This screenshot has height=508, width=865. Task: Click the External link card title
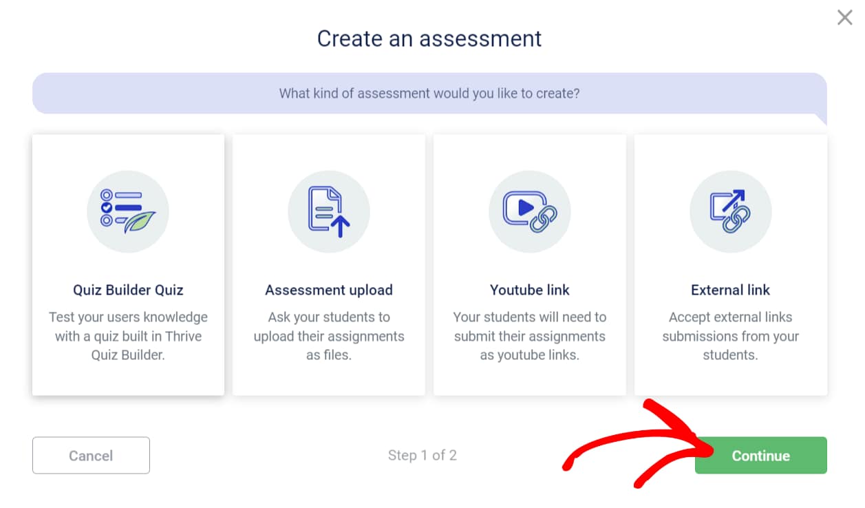(730, 290)
